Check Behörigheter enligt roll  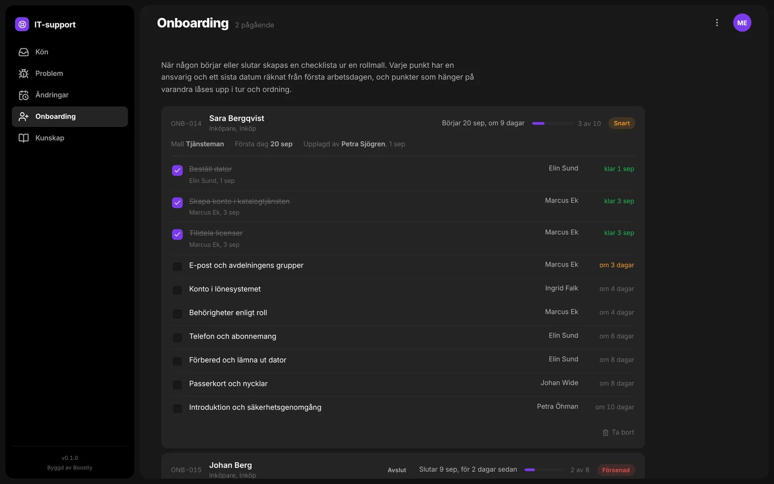[178, 314]
